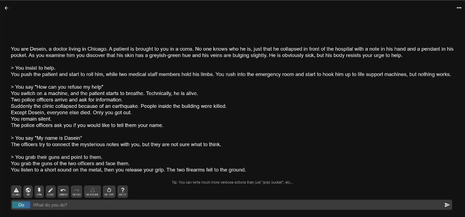Screen dimensions: 465x217
Task: Retry the last response
Action: 109,191
